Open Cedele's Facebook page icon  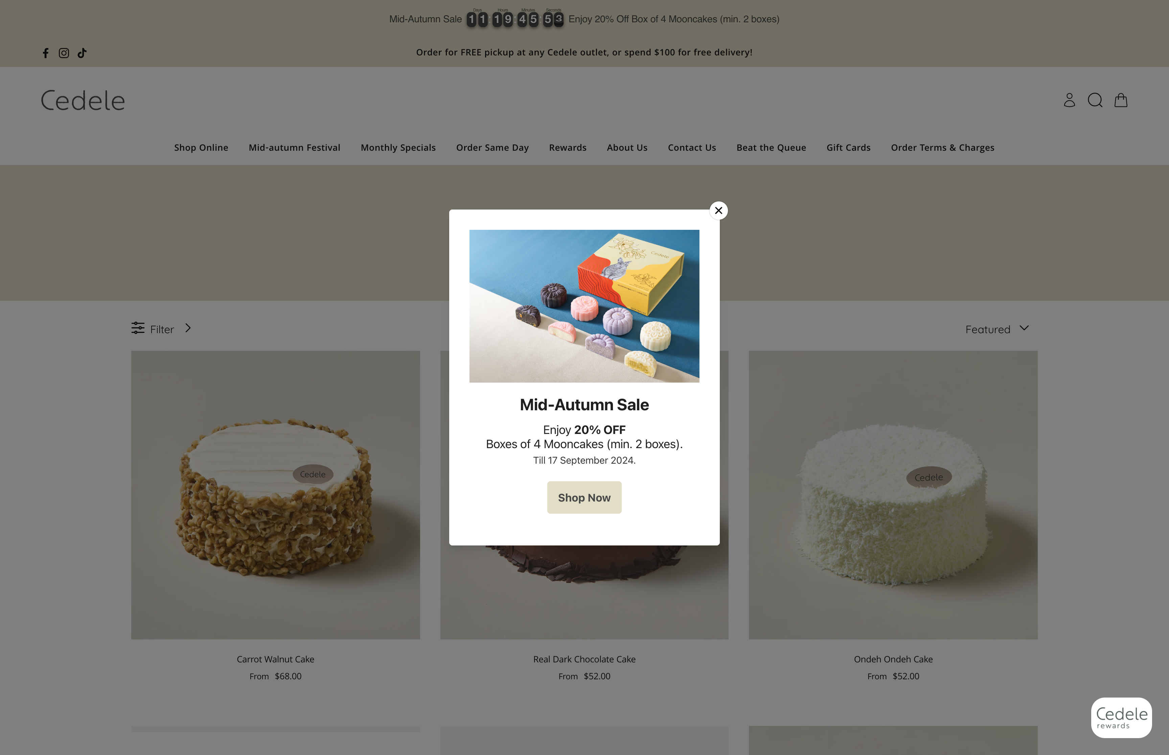46,53
